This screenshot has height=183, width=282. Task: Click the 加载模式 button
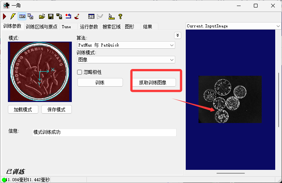coord(23,109)
